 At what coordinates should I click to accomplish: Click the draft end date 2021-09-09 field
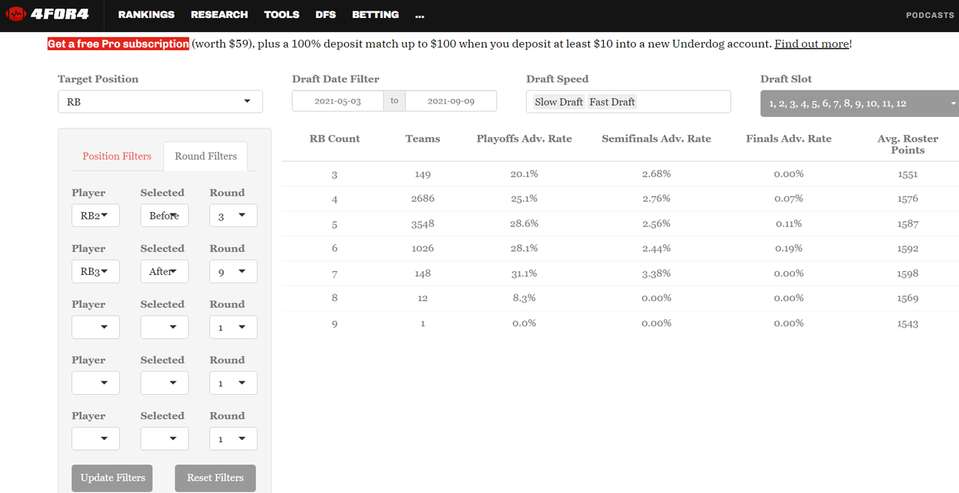450,101
